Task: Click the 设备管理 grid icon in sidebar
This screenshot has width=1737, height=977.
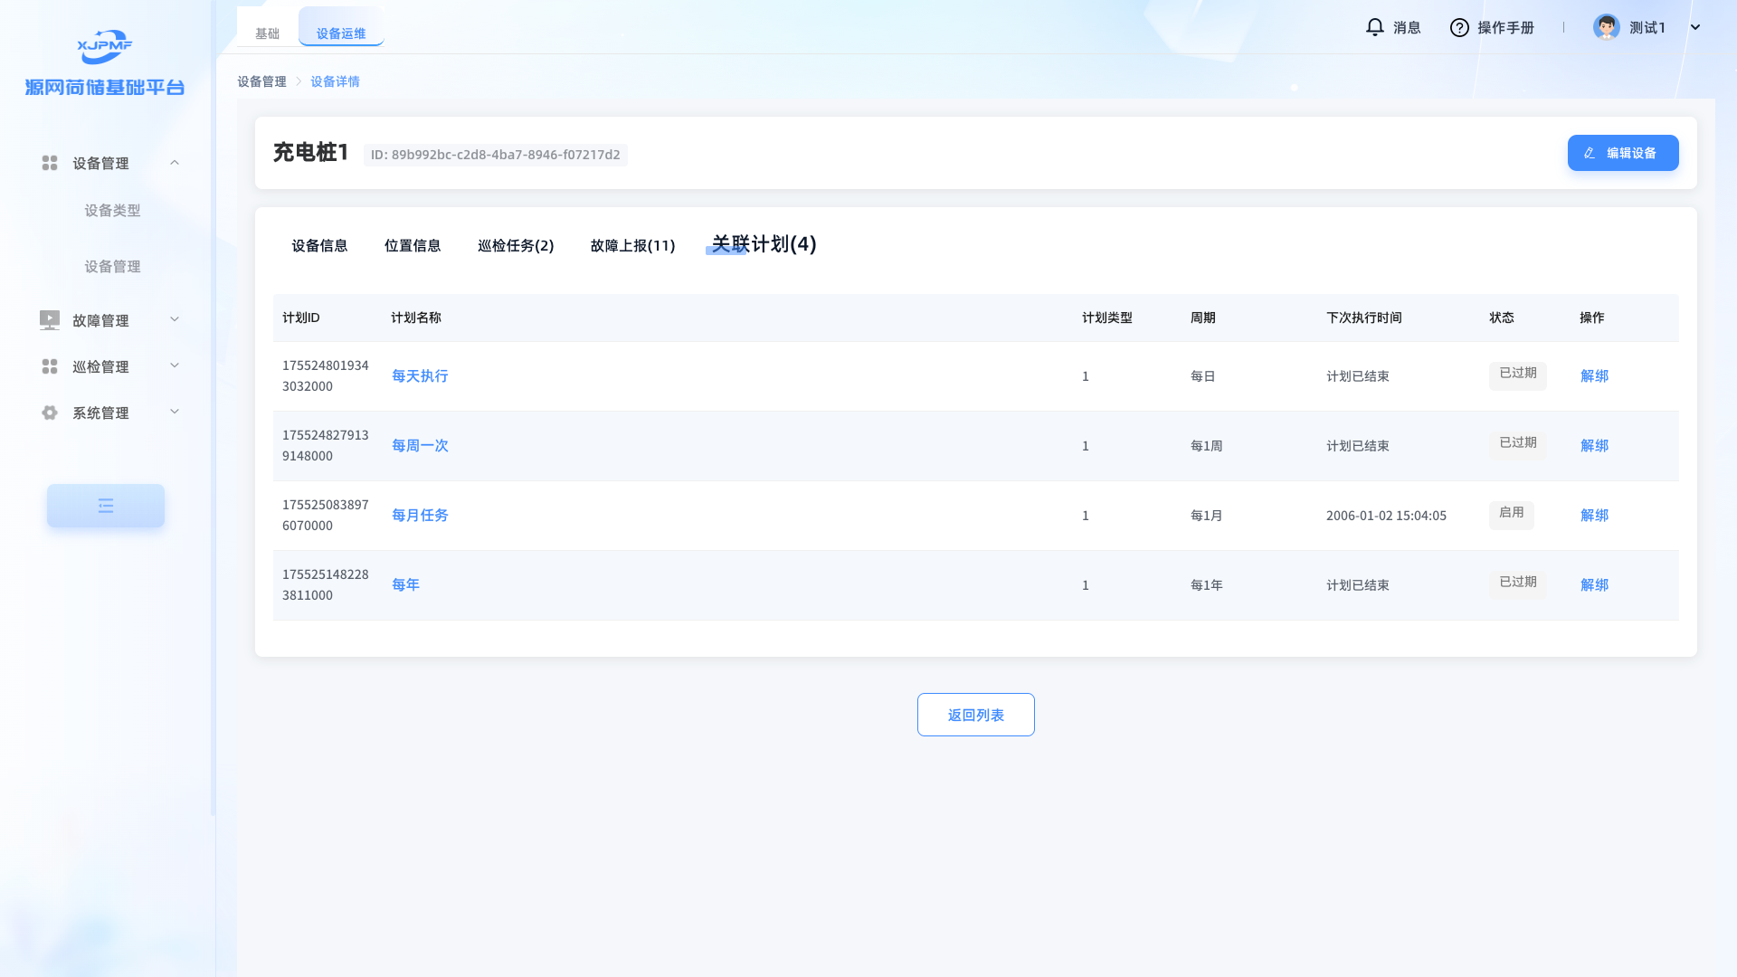Action: [50, 163]
